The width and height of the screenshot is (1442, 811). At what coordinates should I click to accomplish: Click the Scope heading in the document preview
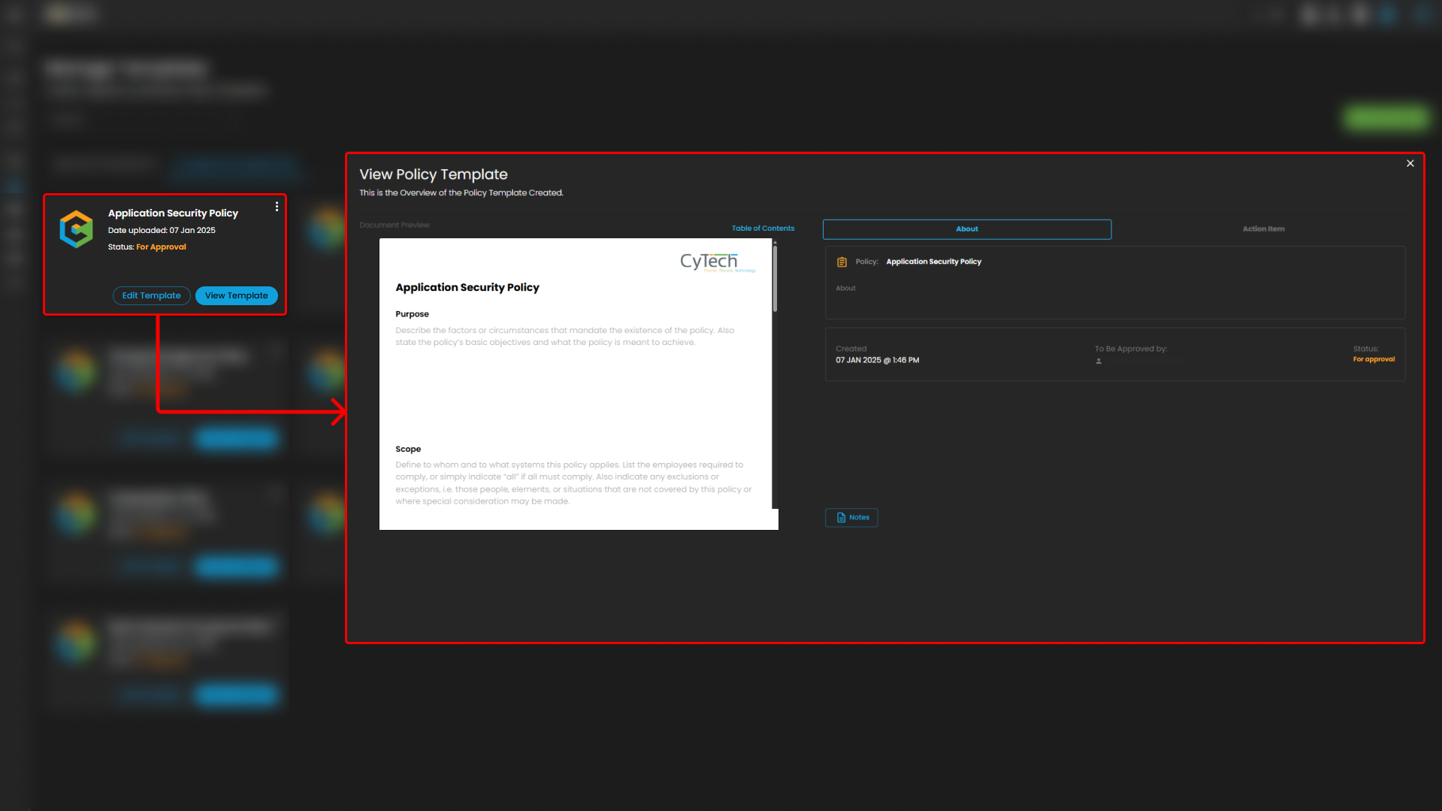point(408,449)
